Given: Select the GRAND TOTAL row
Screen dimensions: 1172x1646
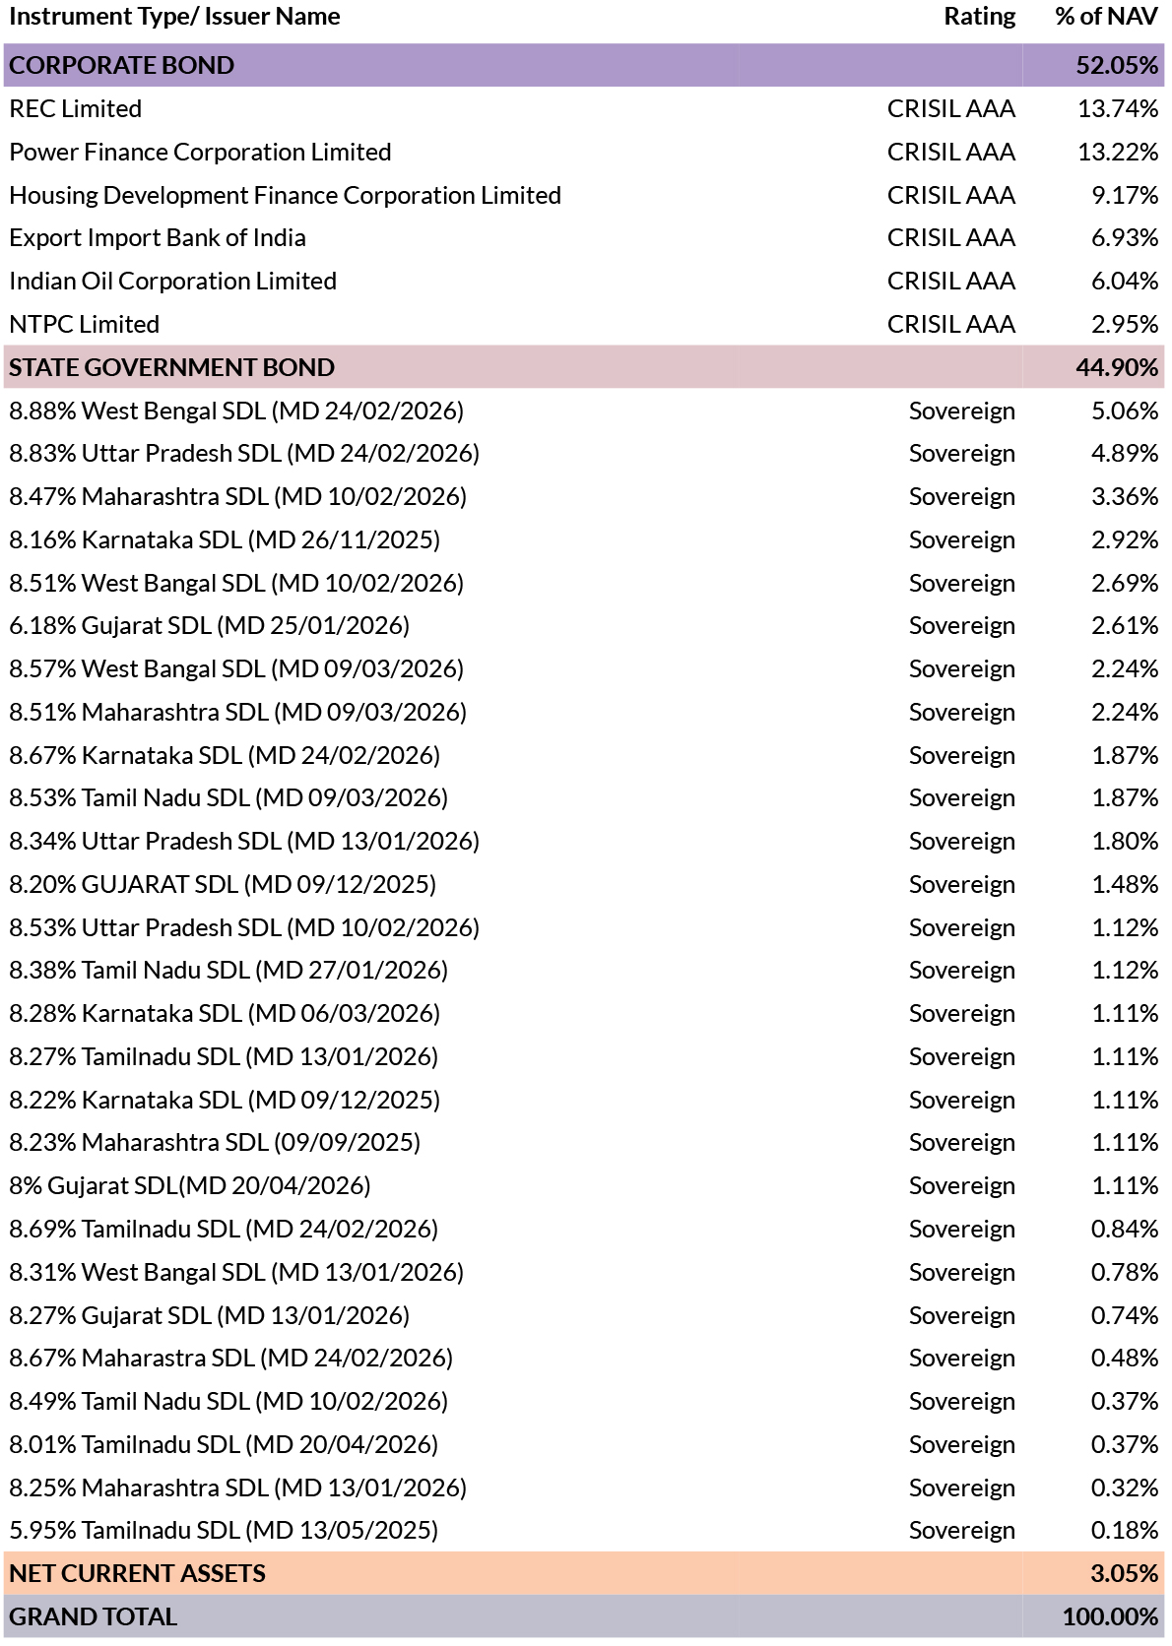Looking at the screenshot, I should point(584,1616).
